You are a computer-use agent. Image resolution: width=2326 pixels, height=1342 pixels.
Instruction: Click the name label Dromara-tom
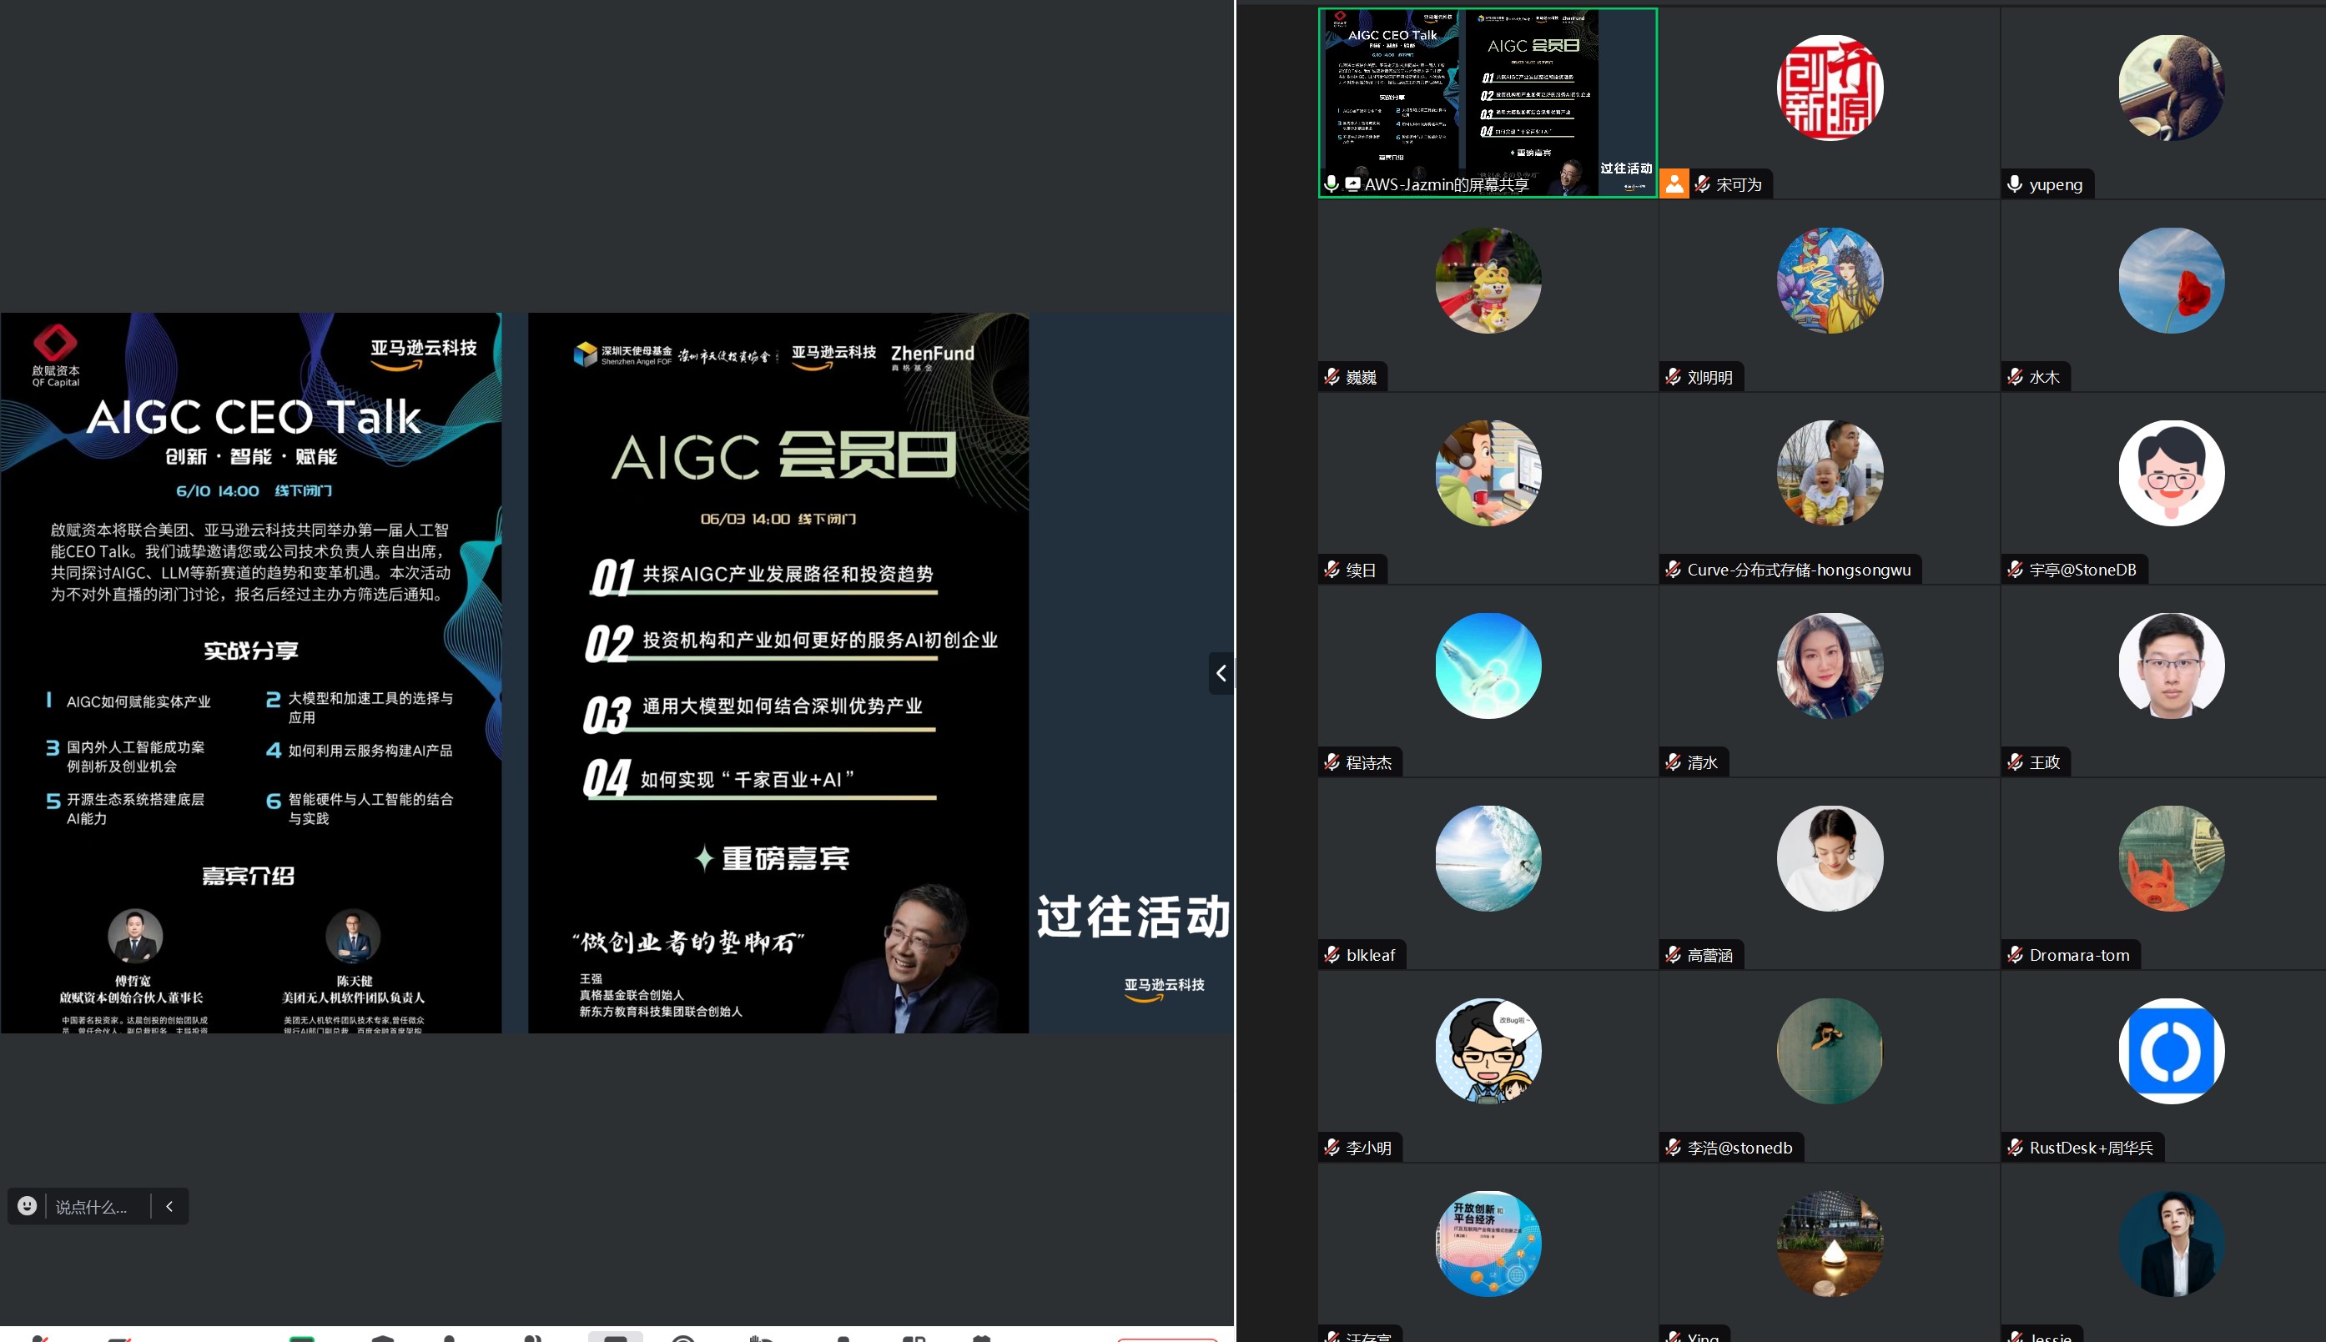[x=2080, y=955]
